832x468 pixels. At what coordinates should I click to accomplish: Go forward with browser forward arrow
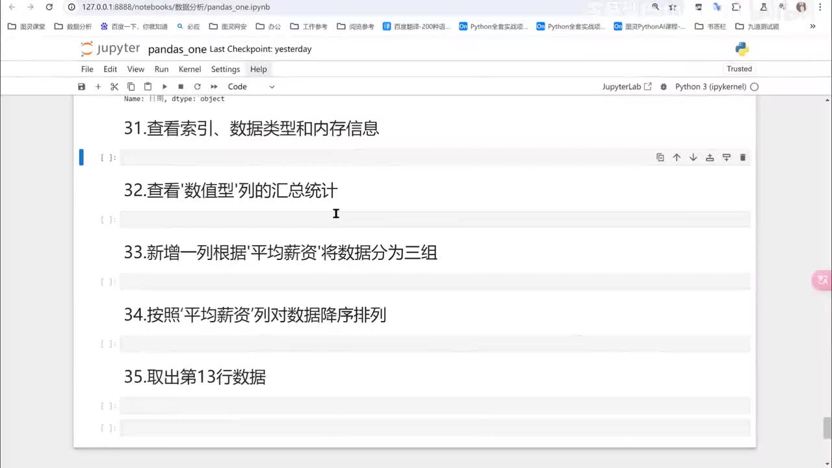click(x=30, y=7)
